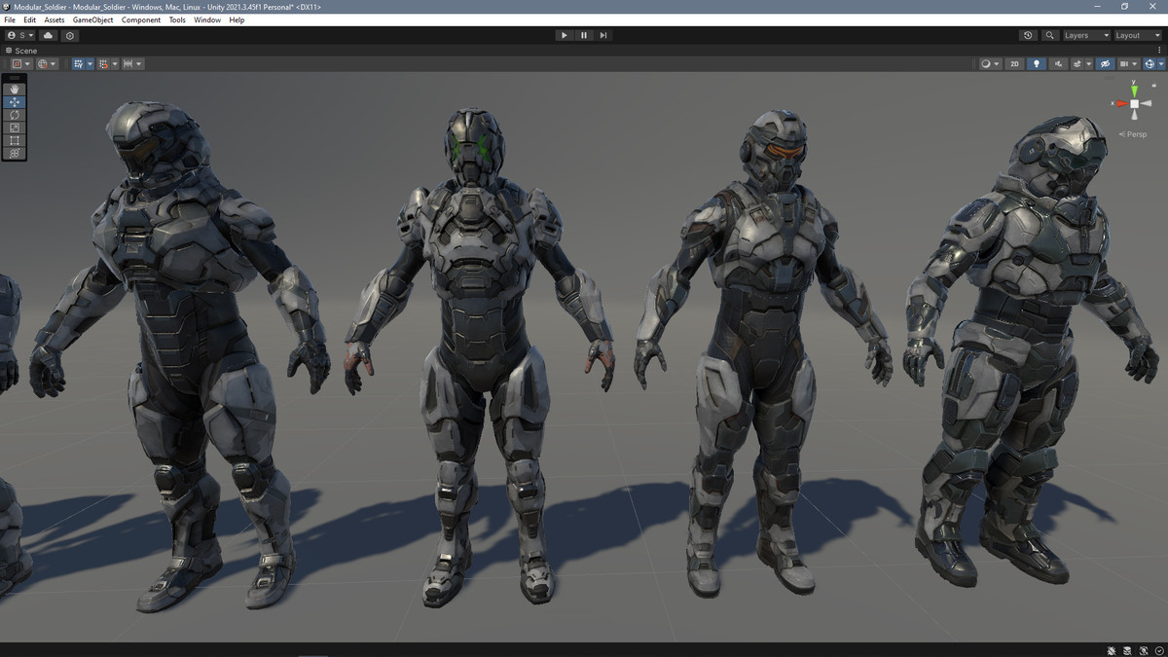
Task: Open the GameObject menu
Action: [x=91, y=19]
